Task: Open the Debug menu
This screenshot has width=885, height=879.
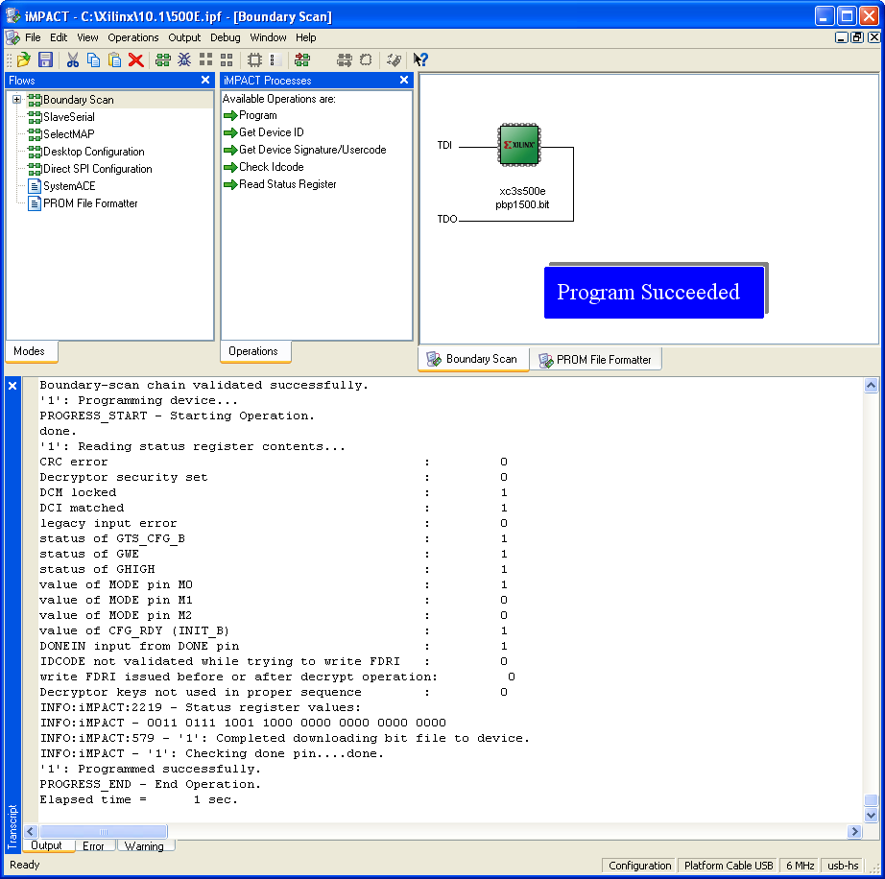Action: pos(226,37)
